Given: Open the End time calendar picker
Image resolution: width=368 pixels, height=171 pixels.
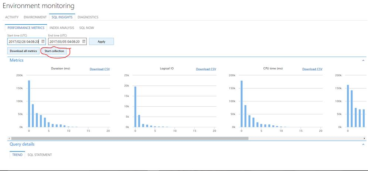Looking at the screenshot, I should click(x=84, y=42).
